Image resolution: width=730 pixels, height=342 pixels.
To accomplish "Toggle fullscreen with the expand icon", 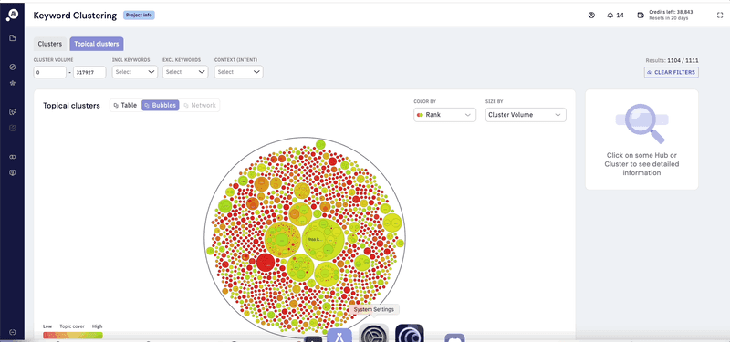I will pos(720,16).
